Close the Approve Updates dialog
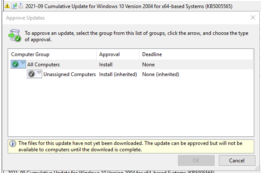The width and height of the screenshot is (261, 173). [253, 17]
